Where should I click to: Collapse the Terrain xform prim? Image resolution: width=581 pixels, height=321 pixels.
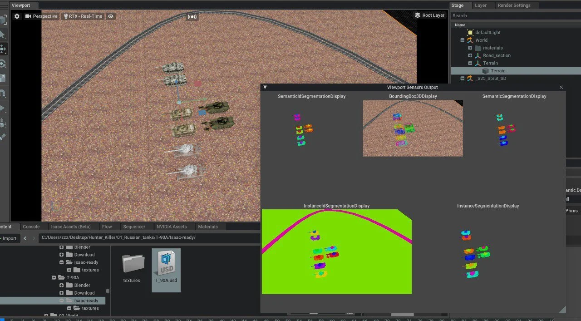[x=470, y=63]
